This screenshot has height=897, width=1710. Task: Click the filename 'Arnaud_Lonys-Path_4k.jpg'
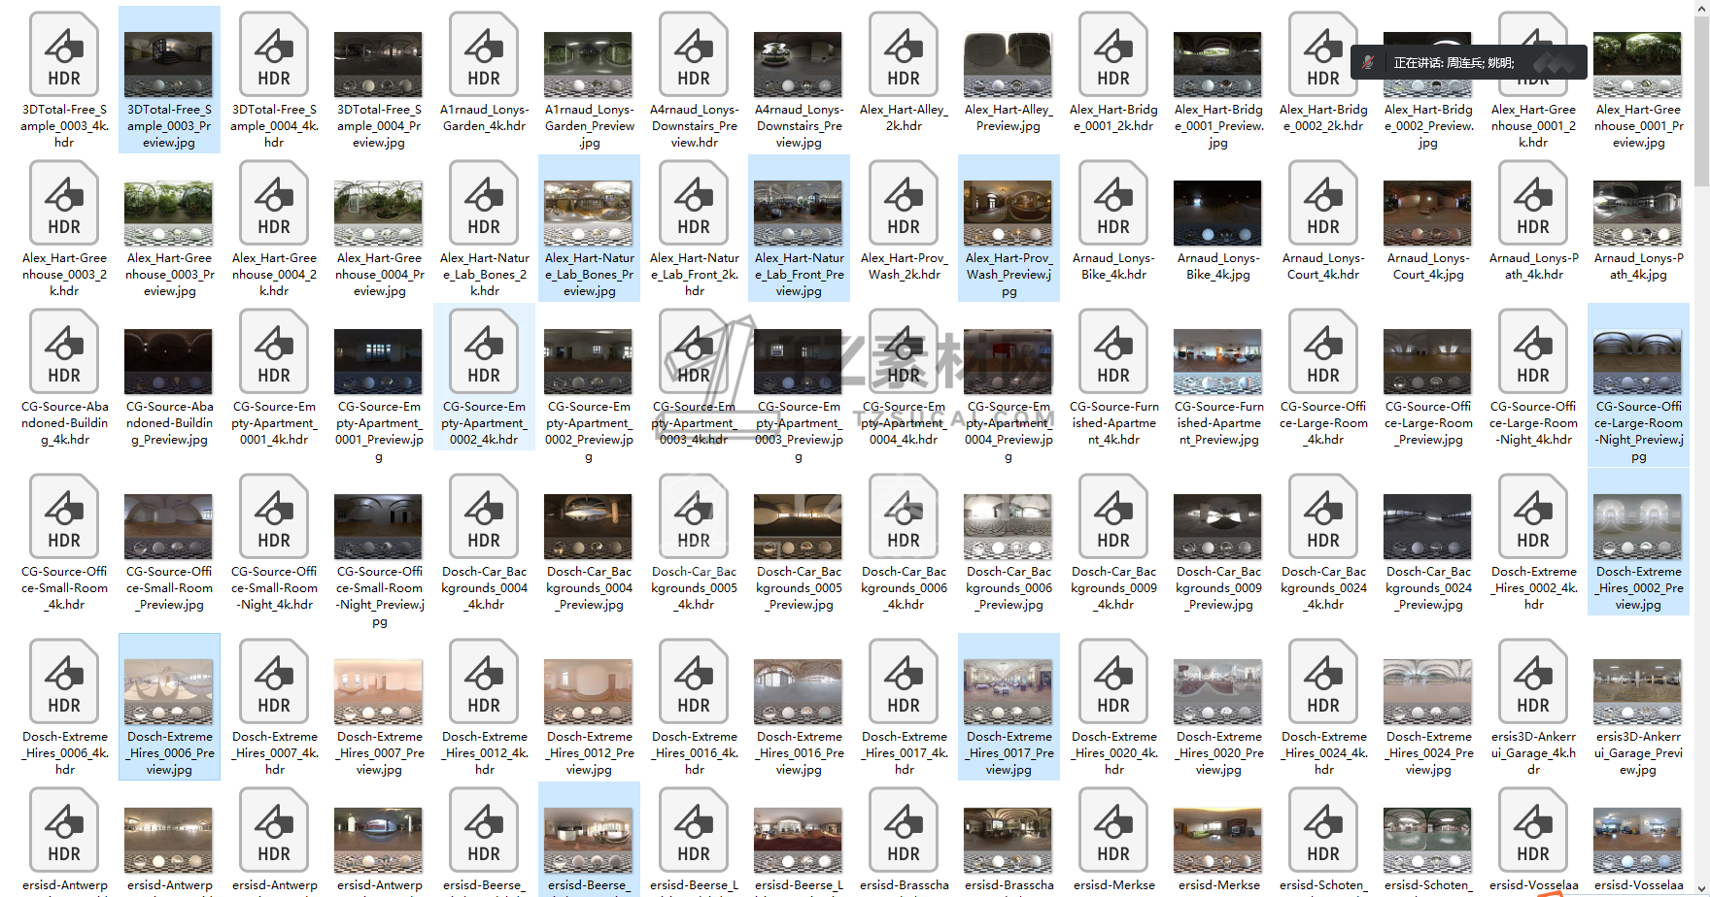1638,266
